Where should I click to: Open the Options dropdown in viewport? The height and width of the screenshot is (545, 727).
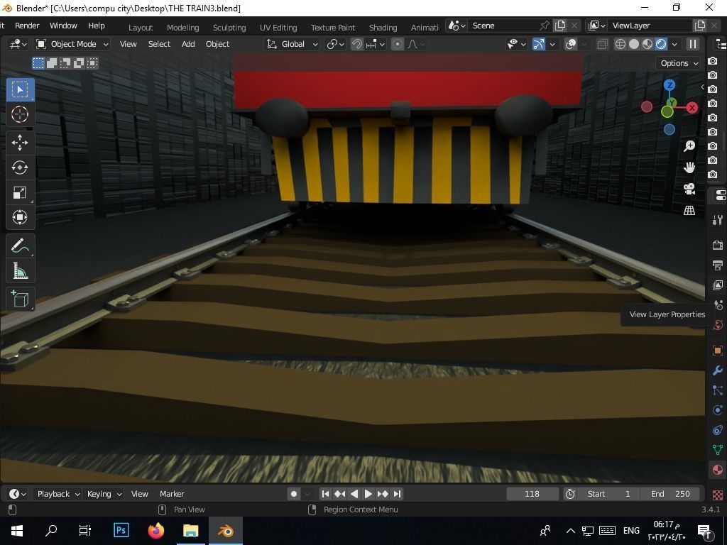pyautogui.click(x=678, y=63)
